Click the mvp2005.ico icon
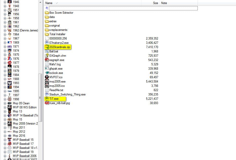 tap(47, 86)
